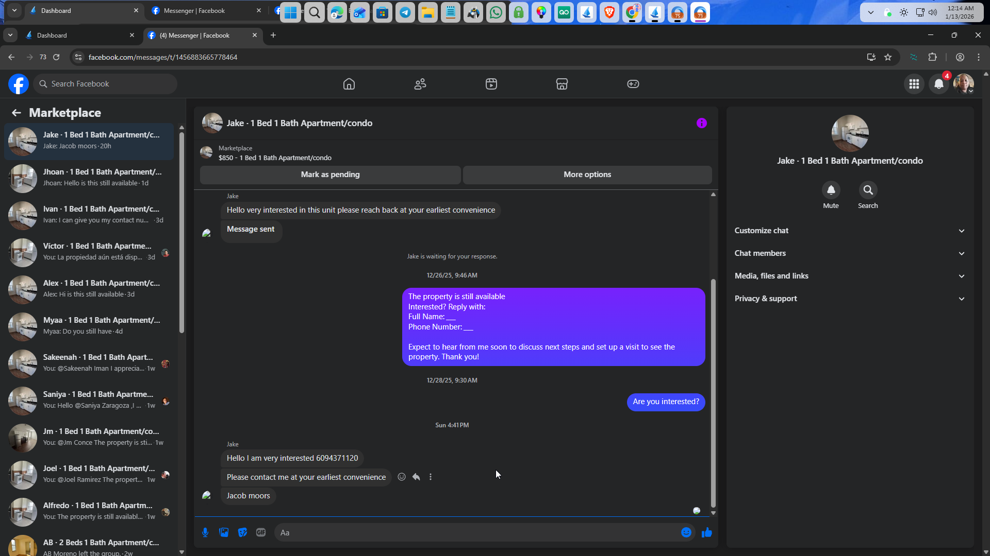Open Facebook Marketplace nav icon
The height and width of the screenshot is (556, 990).
click(562, 84)
